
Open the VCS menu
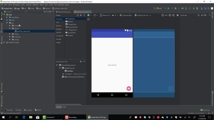coord(56,5)
